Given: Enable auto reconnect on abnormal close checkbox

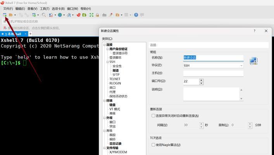Looking at the screenshot, I should [153, 116].
